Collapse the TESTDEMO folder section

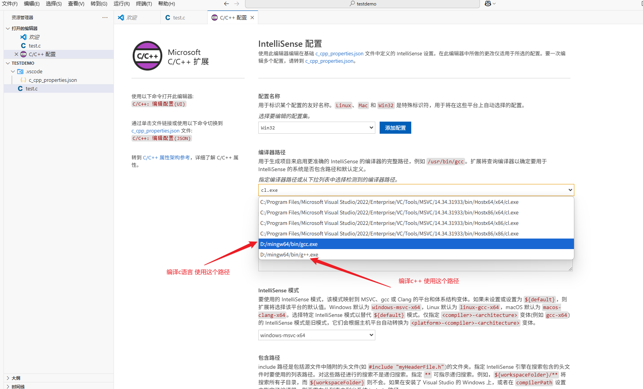(x=8, y=63)
